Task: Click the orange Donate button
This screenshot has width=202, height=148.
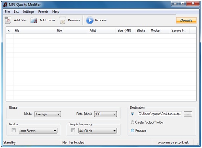Action: [186, 20]
